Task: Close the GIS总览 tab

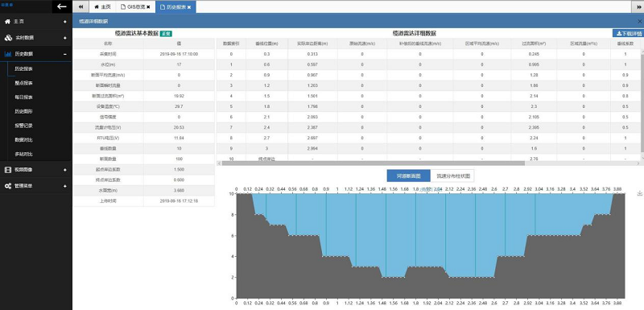Action: click(x=148, y=7)
